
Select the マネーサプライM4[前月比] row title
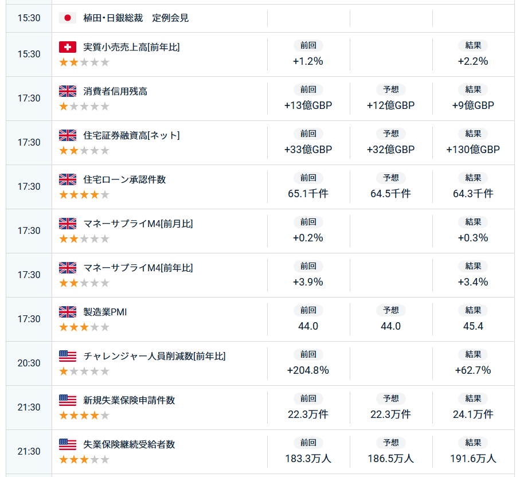138,224
